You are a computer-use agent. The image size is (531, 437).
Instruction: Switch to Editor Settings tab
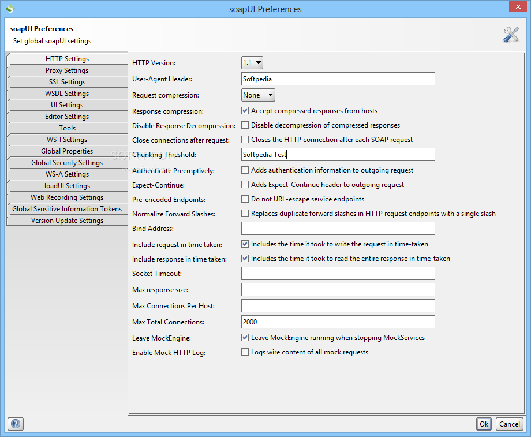pos(67,116)
